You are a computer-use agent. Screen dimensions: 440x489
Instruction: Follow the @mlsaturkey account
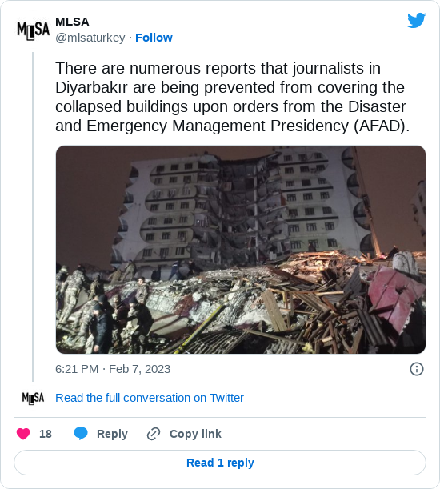154,38
